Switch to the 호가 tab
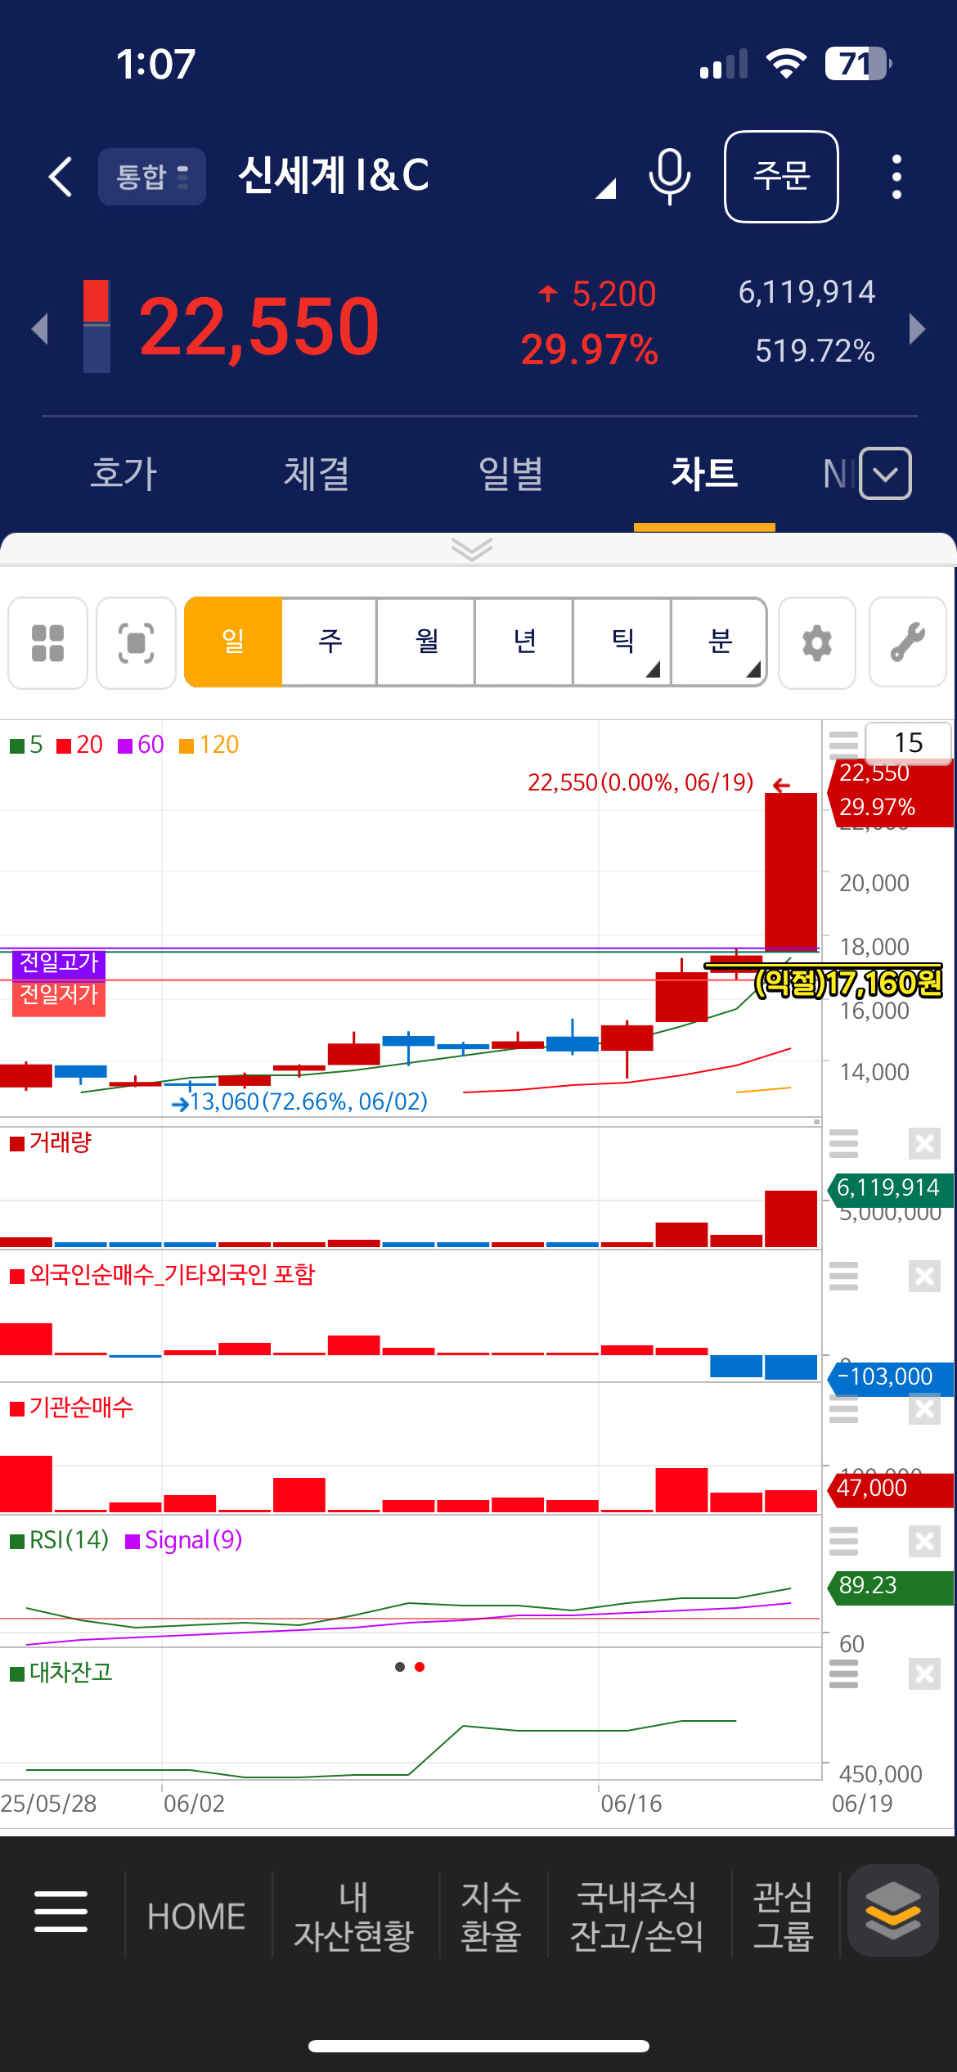This screenshot has height=2072, width=957. 124,473
